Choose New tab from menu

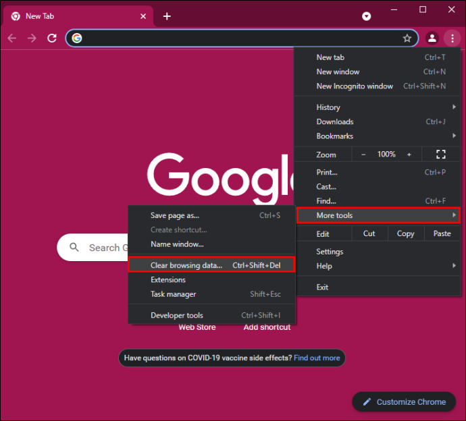coord(378,57)
